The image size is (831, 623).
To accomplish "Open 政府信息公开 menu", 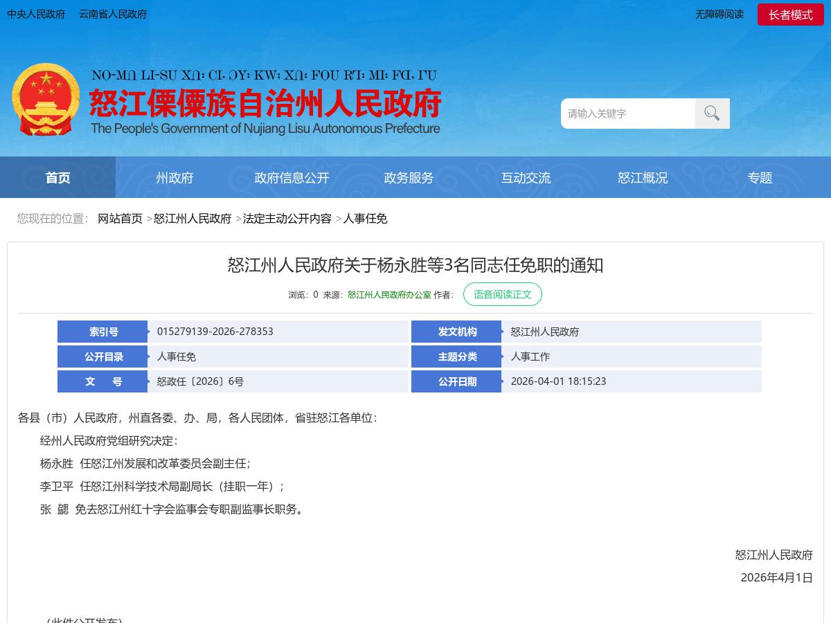I will coord(292,177).
